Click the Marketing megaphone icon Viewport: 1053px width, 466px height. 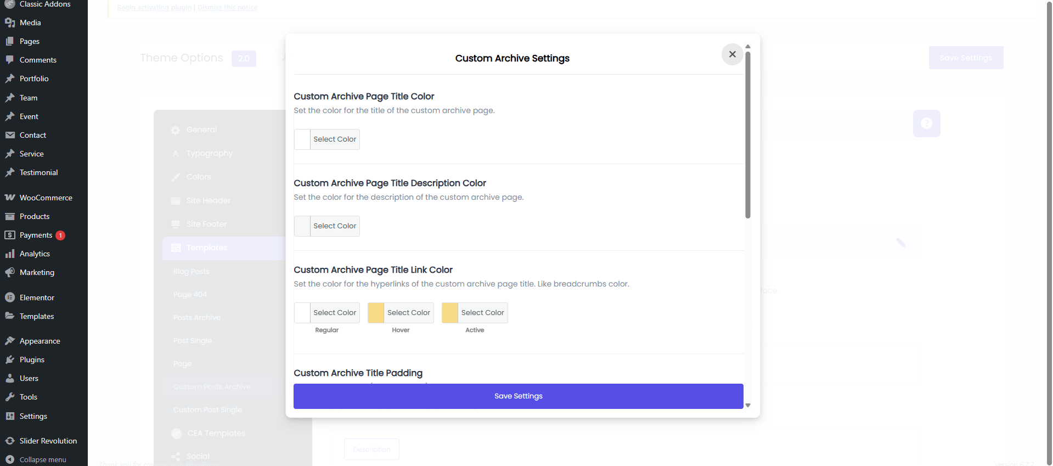point(10,272)
